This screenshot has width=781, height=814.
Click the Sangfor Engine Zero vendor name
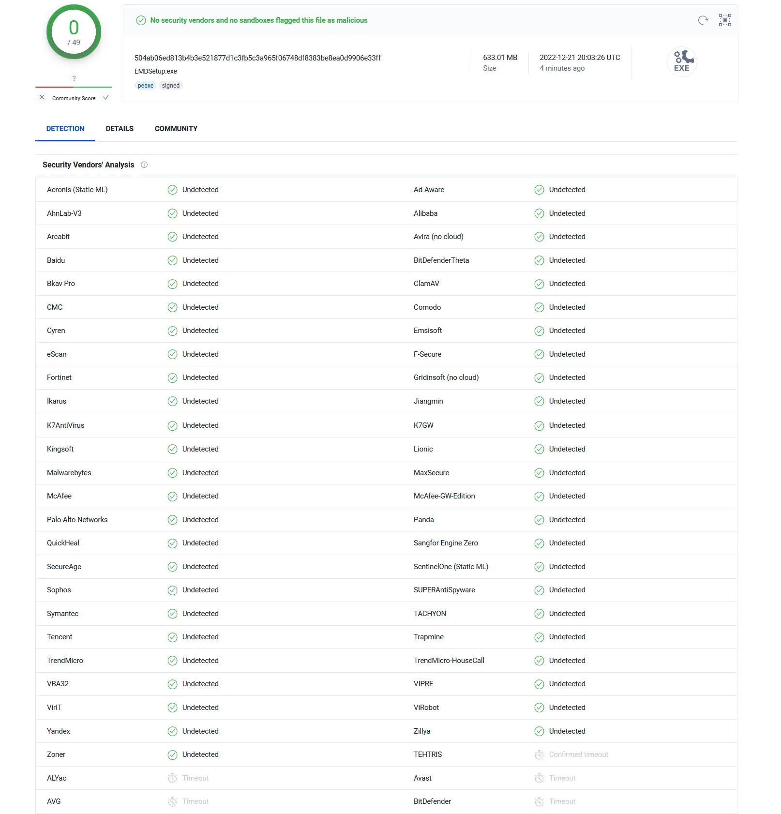coord(446,543)
